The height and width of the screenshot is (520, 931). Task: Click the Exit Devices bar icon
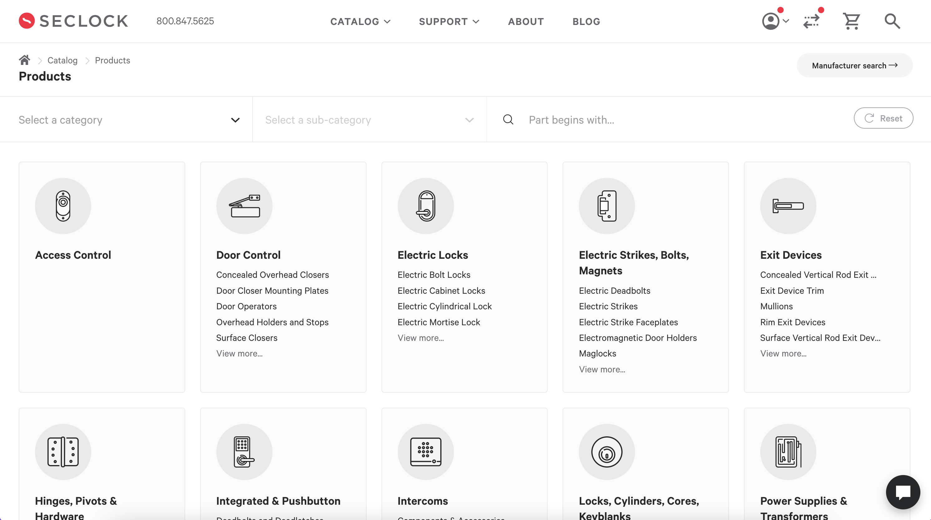(x=788, y=206)
